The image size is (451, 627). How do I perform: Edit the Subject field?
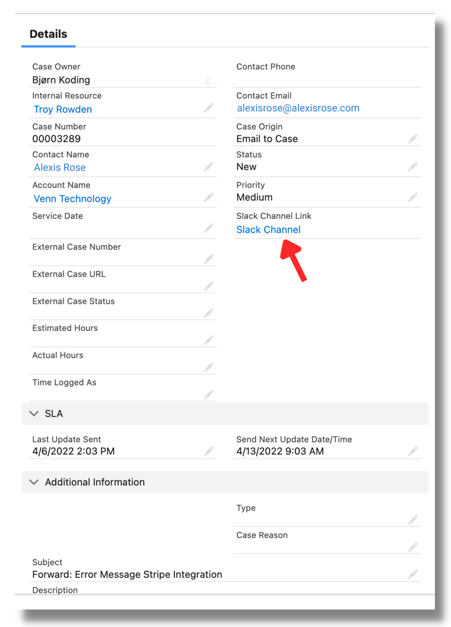[x=413, y=574]
